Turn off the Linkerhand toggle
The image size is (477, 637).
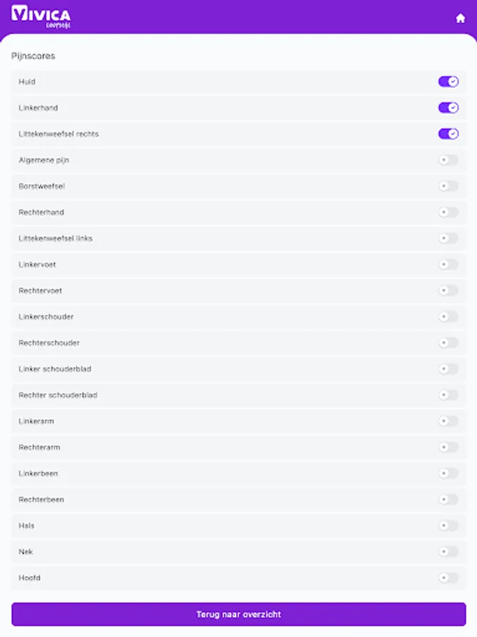[448, 108]
